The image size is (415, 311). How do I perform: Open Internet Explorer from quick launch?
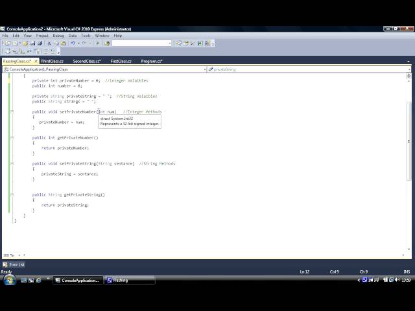pos(38,280)
